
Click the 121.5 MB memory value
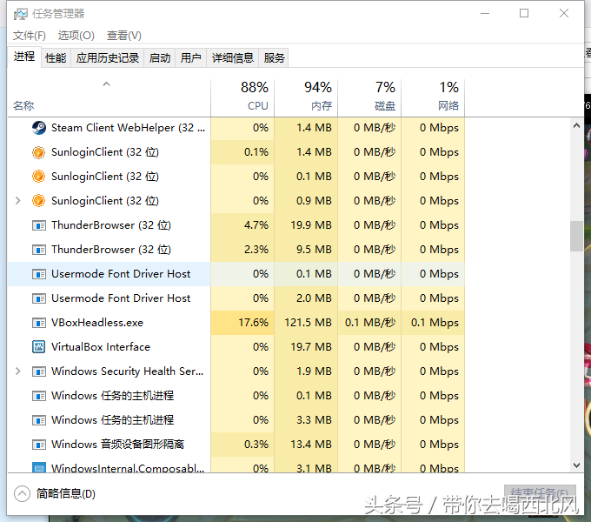pos(308,323)
